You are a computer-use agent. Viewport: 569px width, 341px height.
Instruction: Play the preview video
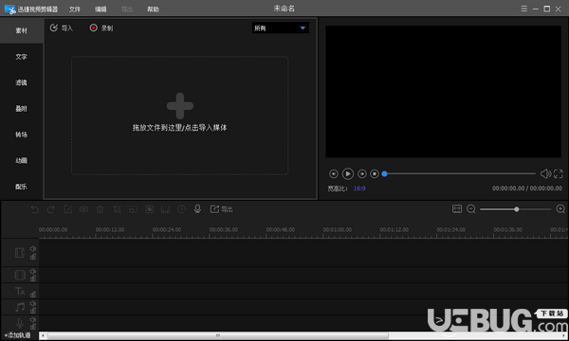tap(348, 174)
